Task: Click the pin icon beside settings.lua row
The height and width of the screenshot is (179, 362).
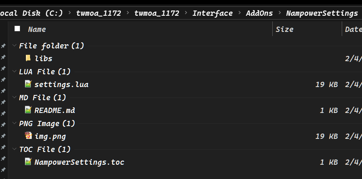Action: click(3, 80)
